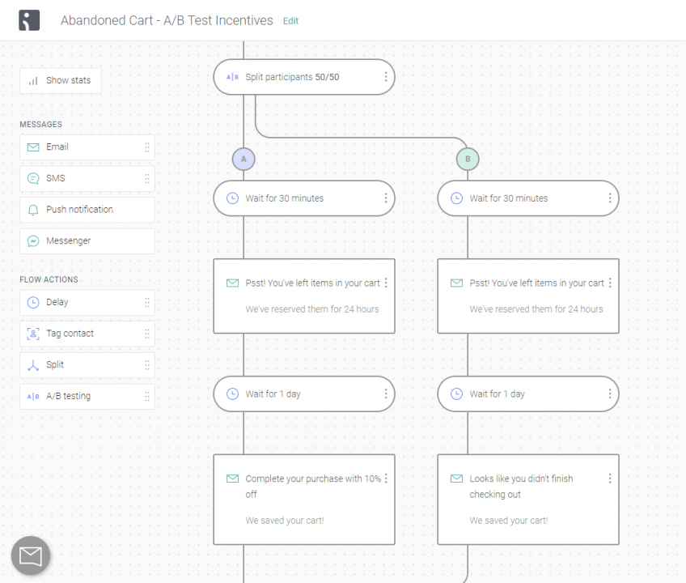The height and width of the screenshot is (583, 686).
Task: Select the Tag contact flow action
Action: 87,334
